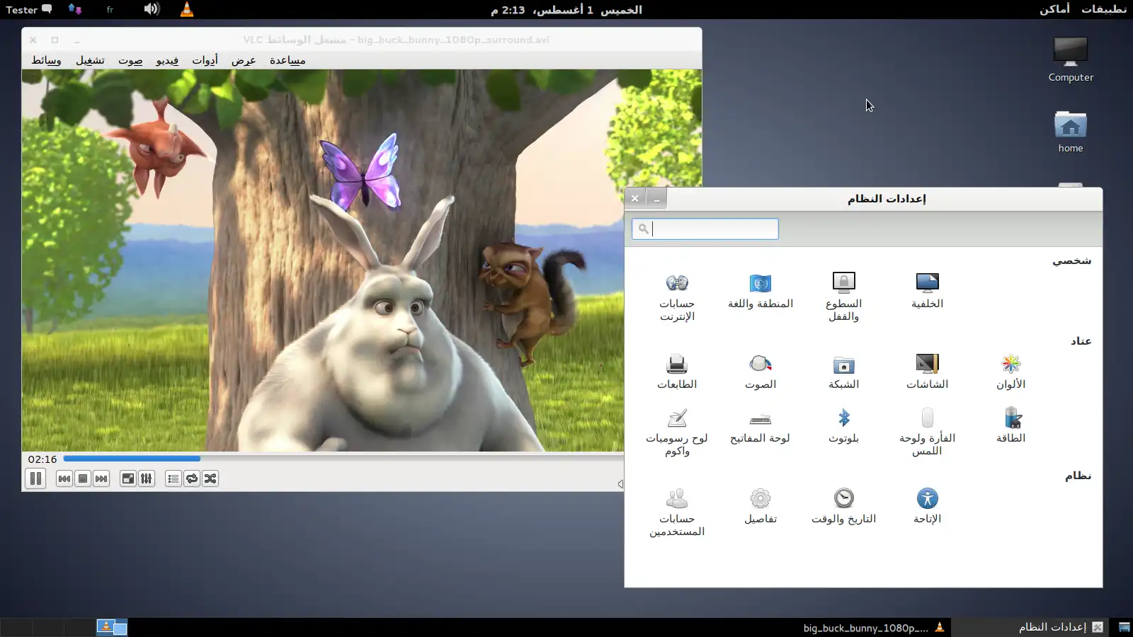
Task: Click the show desktop icon in bottom panel
Action: 1124,627
